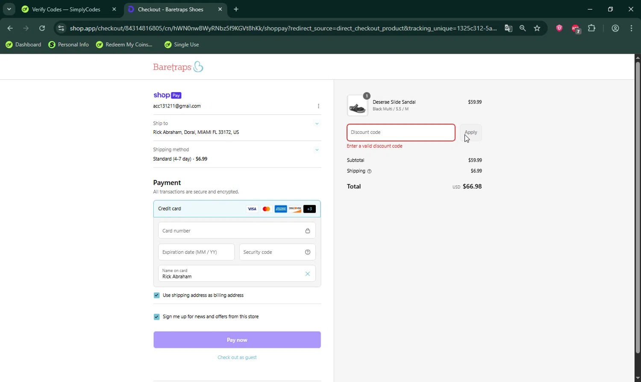
Task: Show more card types via +3 badge
Action: pyautogui.click(x=309, y=209)
